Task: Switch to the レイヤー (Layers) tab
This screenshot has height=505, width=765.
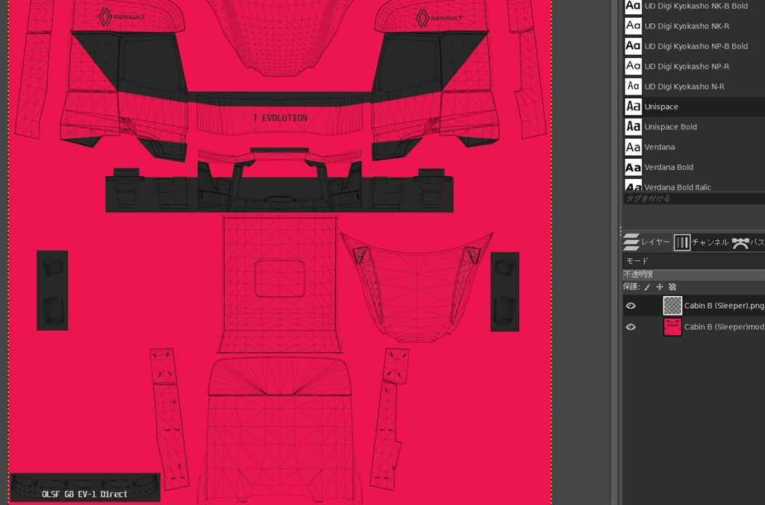Action: point(646,242)
